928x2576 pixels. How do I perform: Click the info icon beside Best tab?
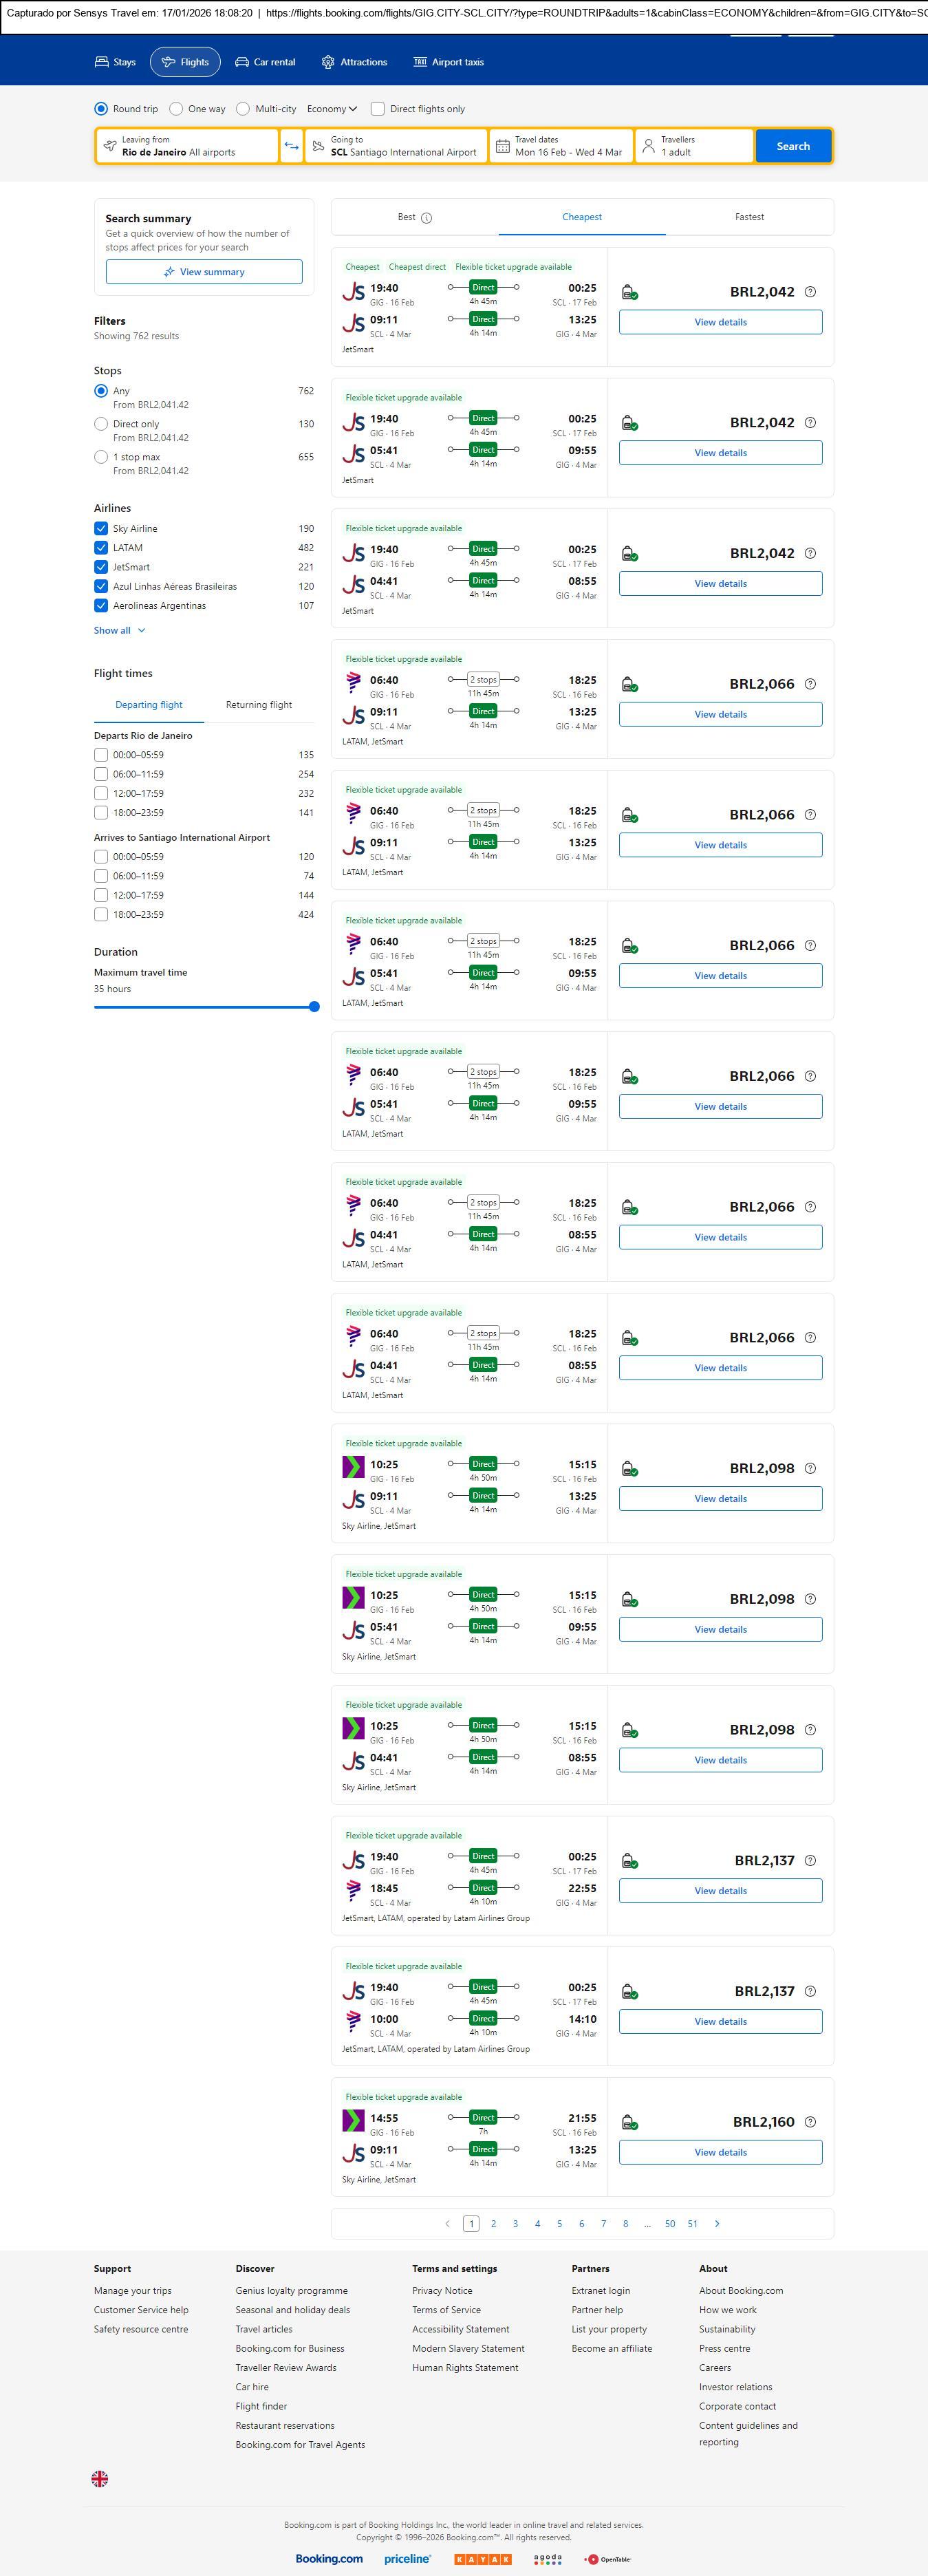(427, 218)
